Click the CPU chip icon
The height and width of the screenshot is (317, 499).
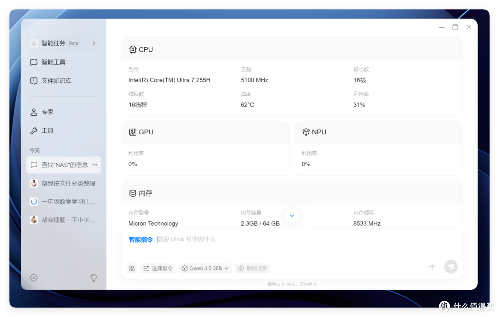133,49
